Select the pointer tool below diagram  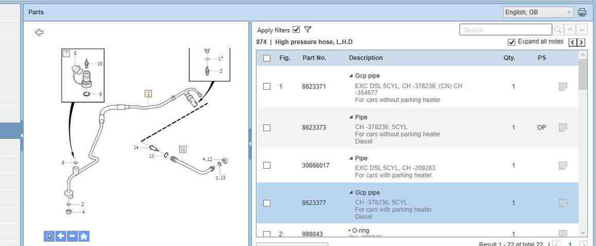click(x=49, y=236)
